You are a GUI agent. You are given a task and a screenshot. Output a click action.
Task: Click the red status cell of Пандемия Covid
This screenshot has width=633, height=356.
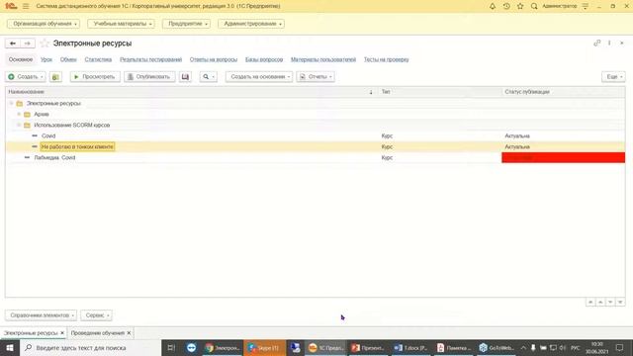coord(563,158)
